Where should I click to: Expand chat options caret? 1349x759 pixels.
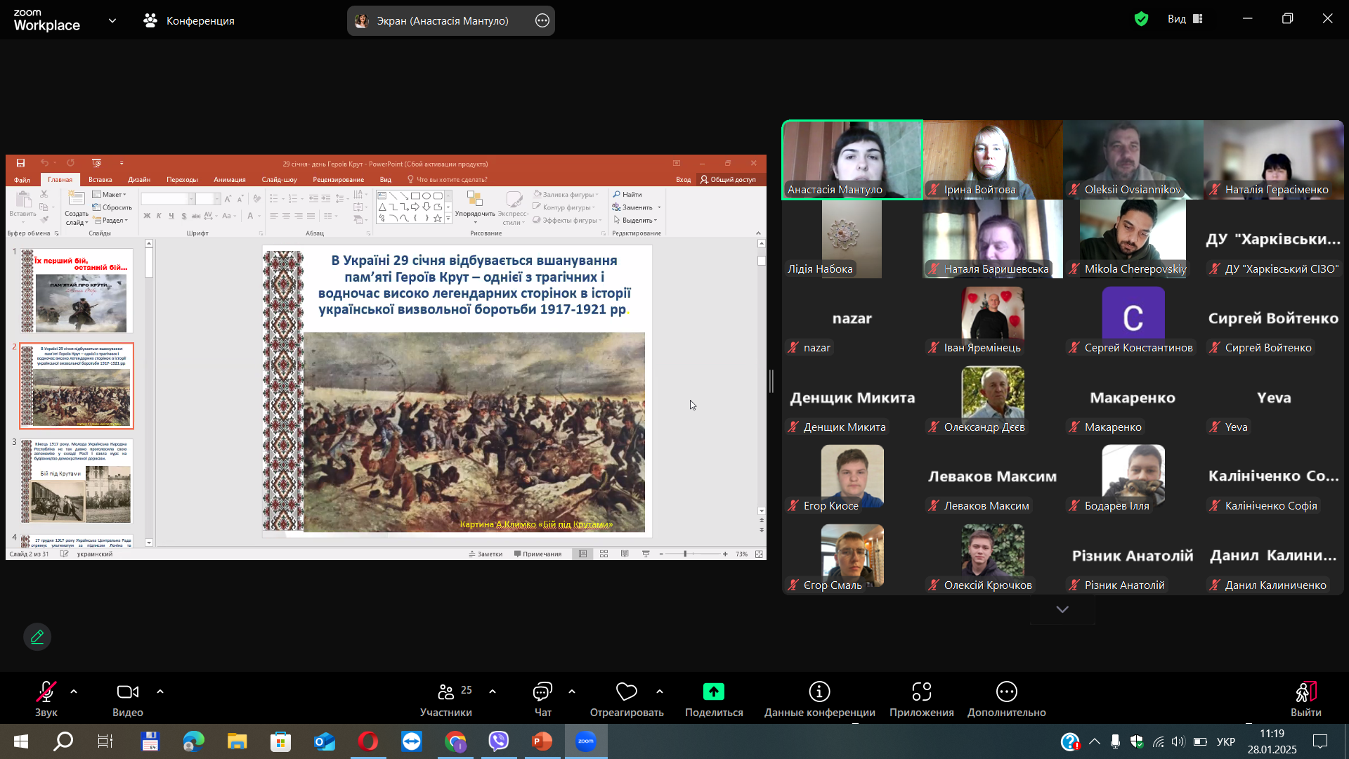click(x=572, y=692)
